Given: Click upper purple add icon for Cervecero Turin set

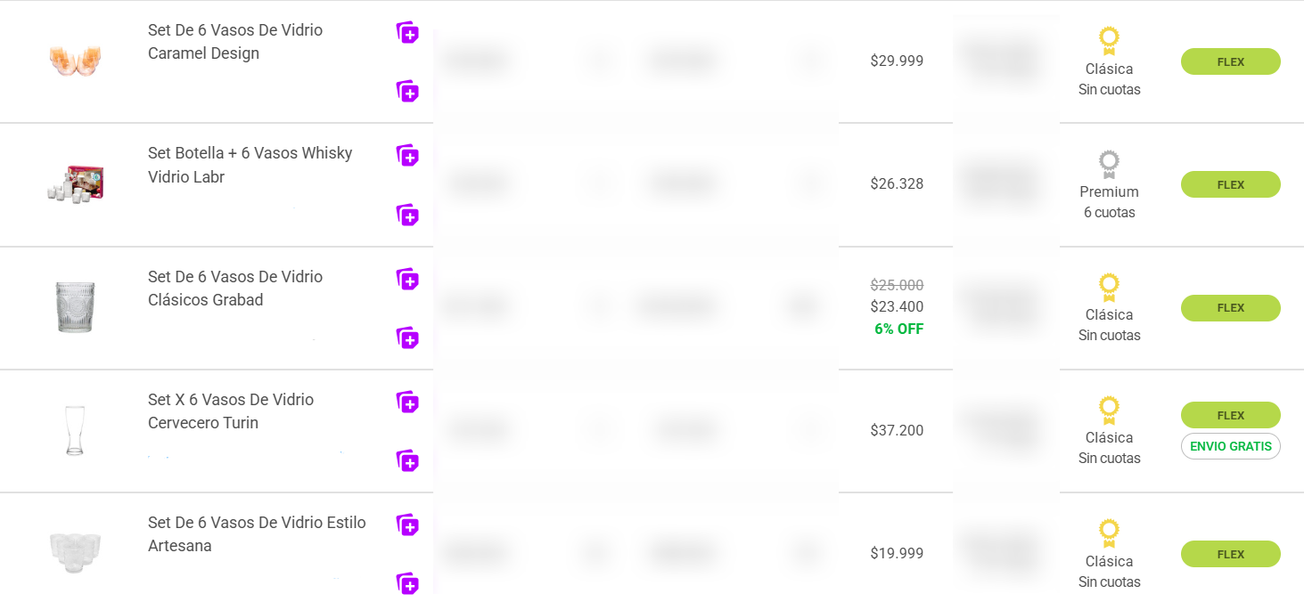Looking at the screenshot, I should (x=407, y=403).
